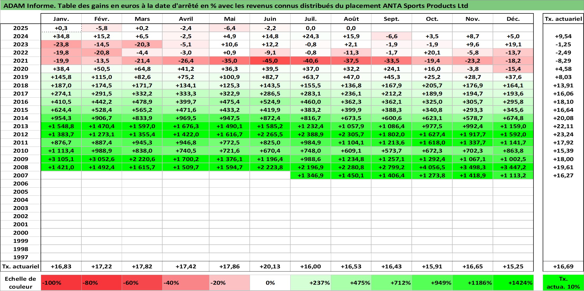Image resolution: width=584 pixels, height=291 pixels.
Task: Select the +524,9 cell for June 2016
Action: pos(270,102)
